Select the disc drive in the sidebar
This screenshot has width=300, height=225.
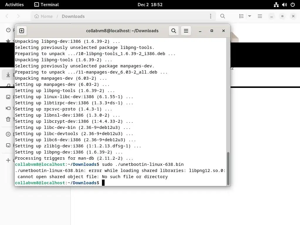(8, 134)
